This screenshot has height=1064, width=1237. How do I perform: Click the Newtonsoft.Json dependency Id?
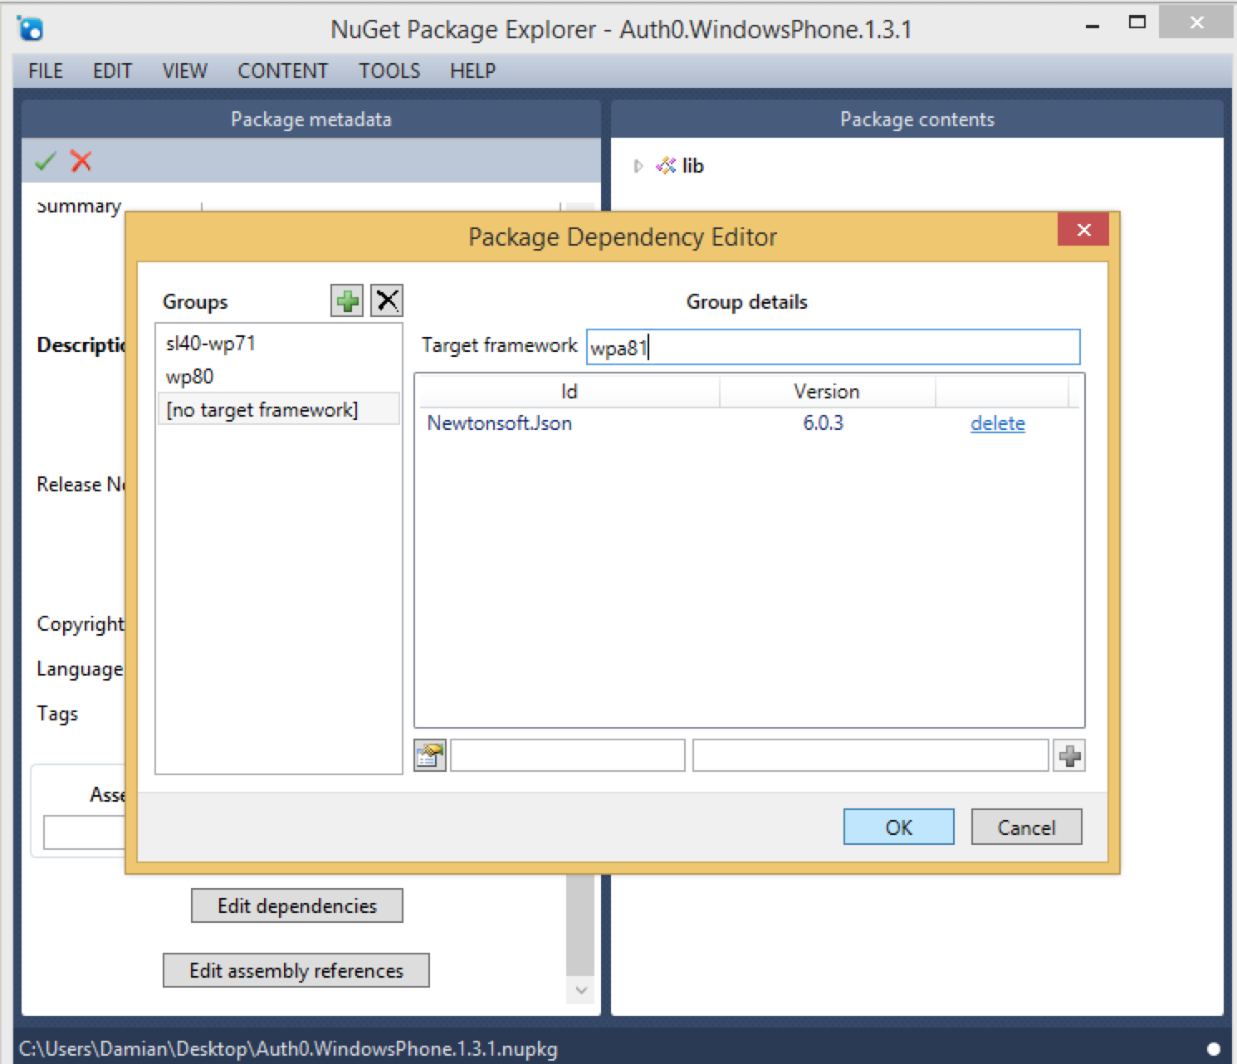point(499,423)
